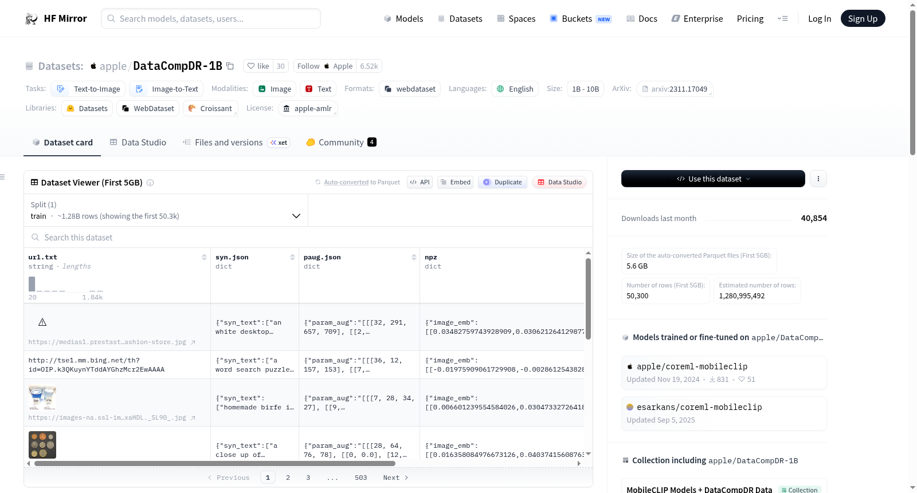Open MobileCLIP Models + DataCompDR Data collection

pyautogui.click(x=699, y=490)
